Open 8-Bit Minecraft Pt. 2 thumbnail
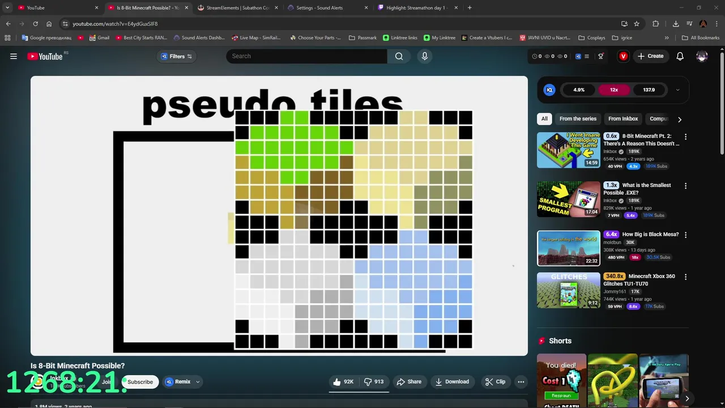This screenshot has width=725, height=408. (569, 150)
